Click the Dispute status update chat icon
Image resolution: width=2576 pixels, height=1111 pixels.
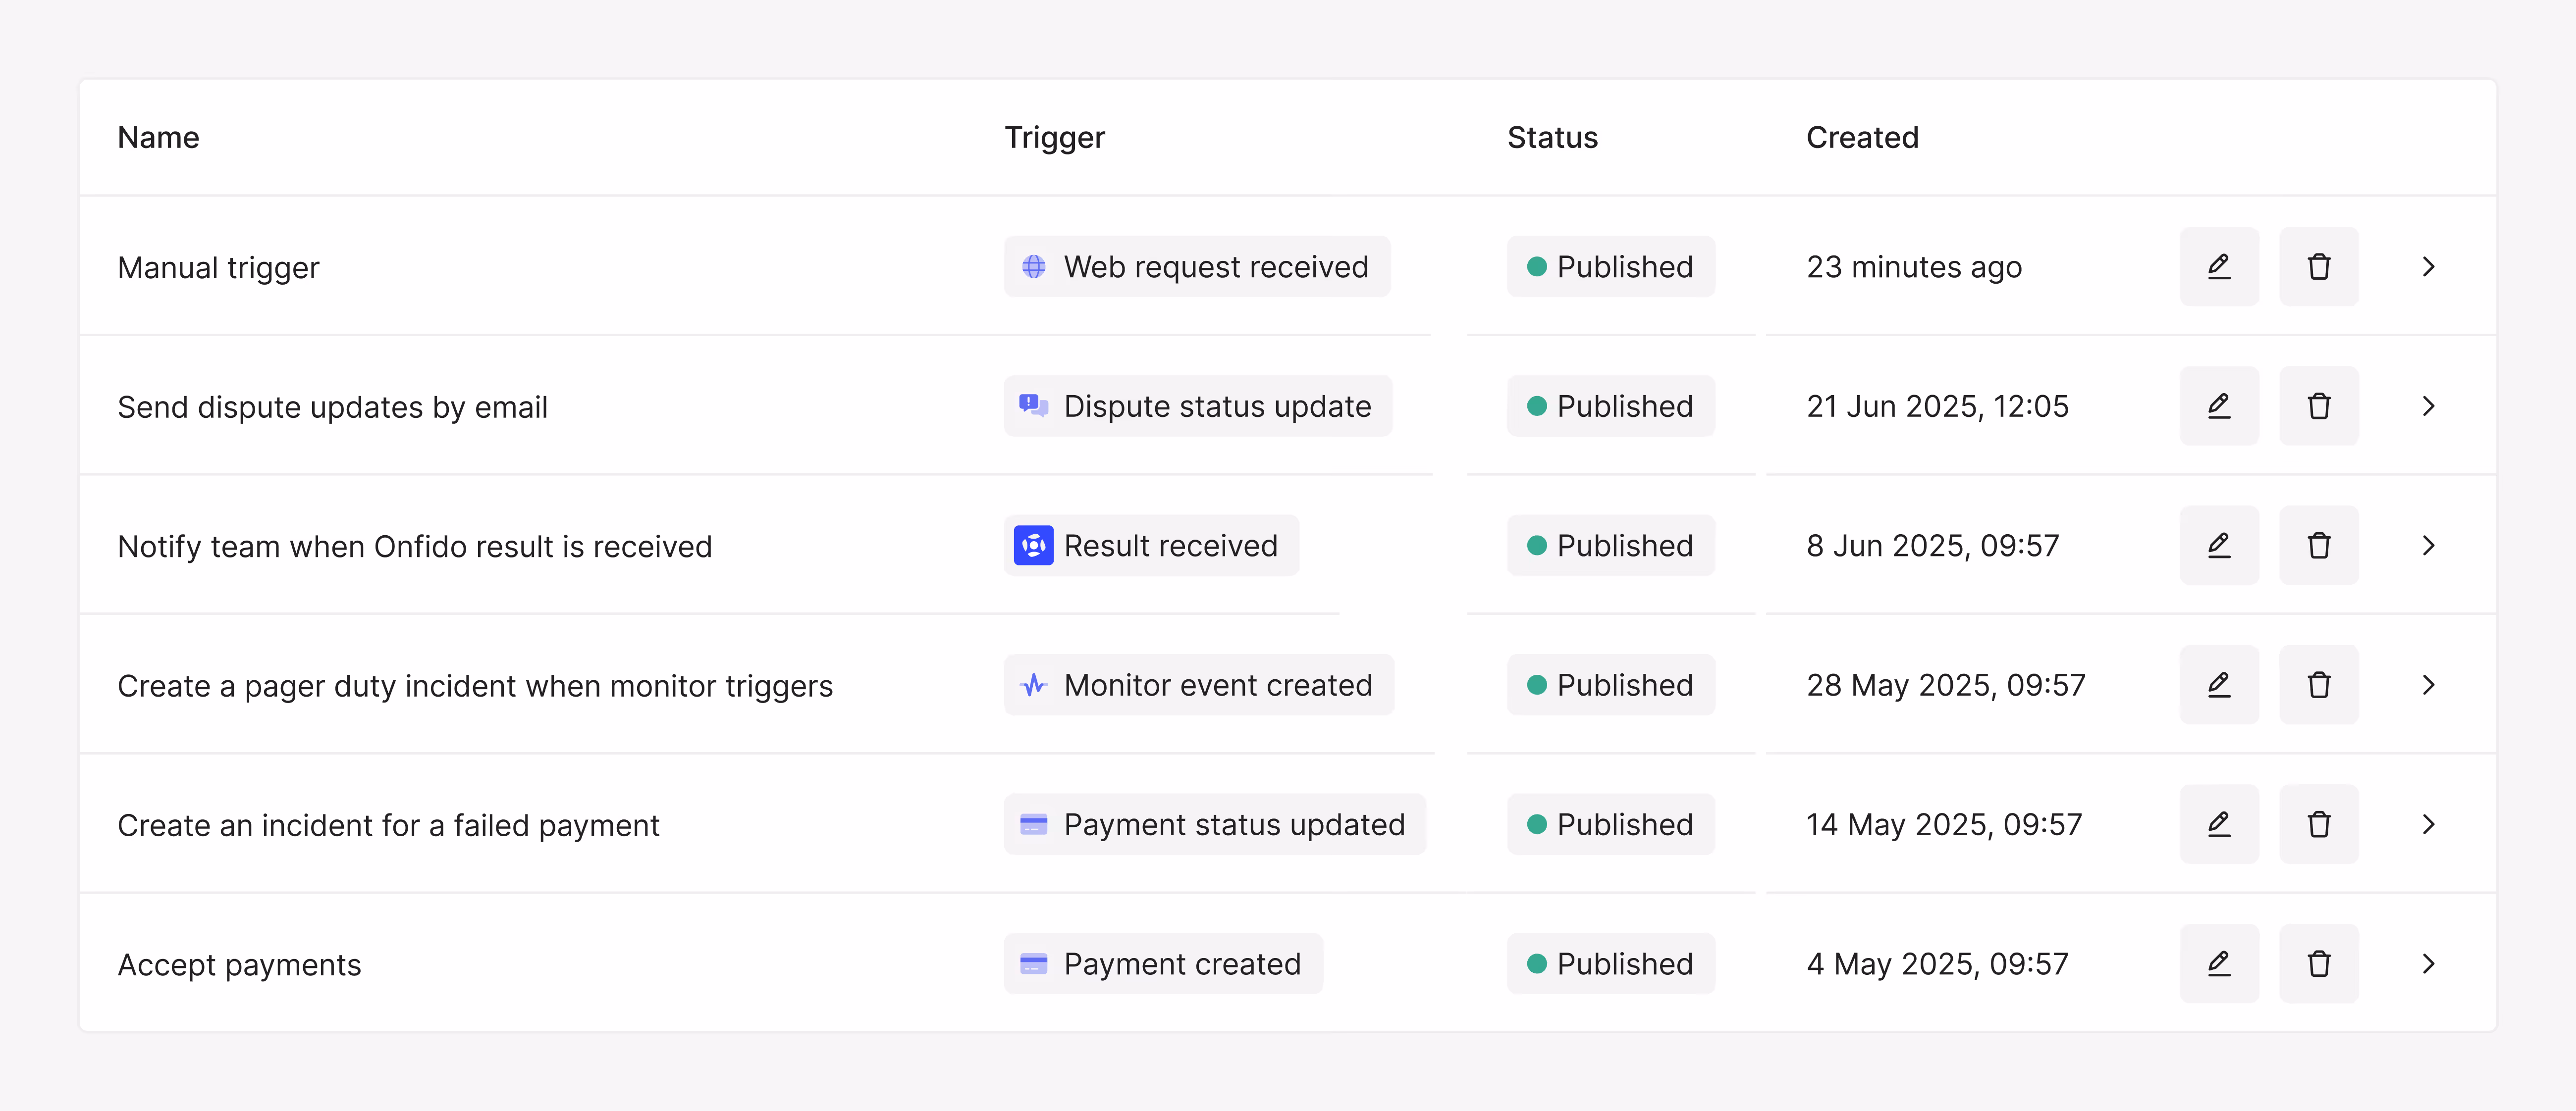[1033, 405]
